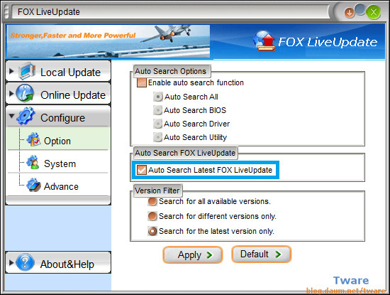Image resolution: width=390 pixels, height=295 pixels.
Task: Select System under Configure
Action: coord(58,162)
